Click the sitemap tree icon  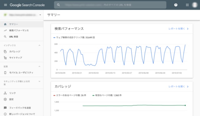coord(5,58)
